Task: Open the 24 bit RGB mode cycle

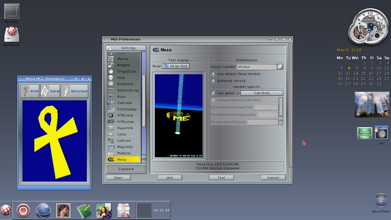Action: point(176,66)
